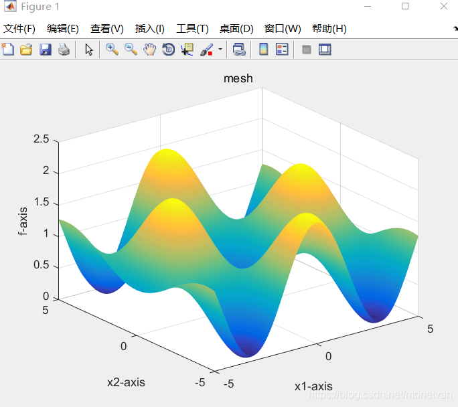458x407 pixels.
Task: Click the MATLAB logo in title bar
Action: tap(10, 6)
